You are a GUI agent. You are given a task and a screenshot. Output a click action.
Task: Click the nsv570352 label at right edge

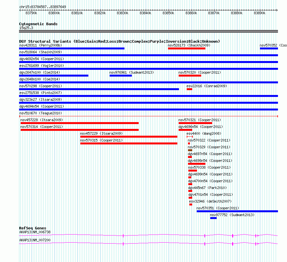point(273,45)
